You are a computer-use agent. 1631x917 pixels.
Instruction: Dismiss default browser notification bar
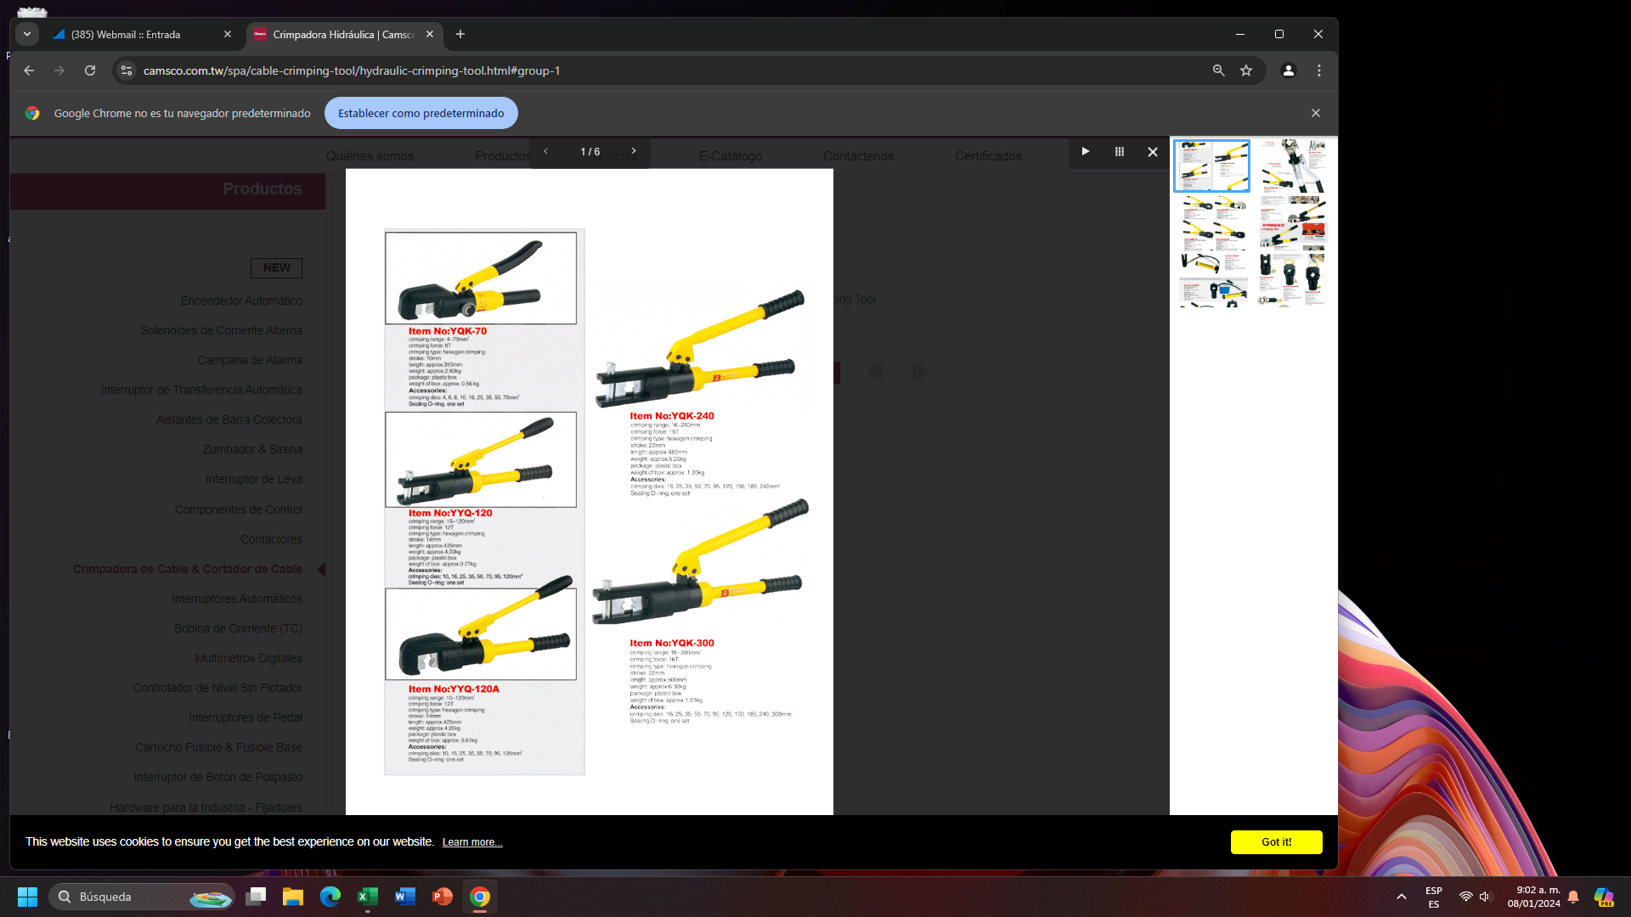pyautogui.click(x=1316, y=113)
